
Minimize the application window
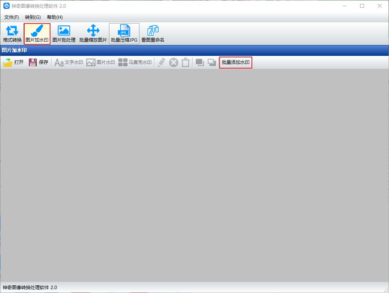click(x=345, y=6)
